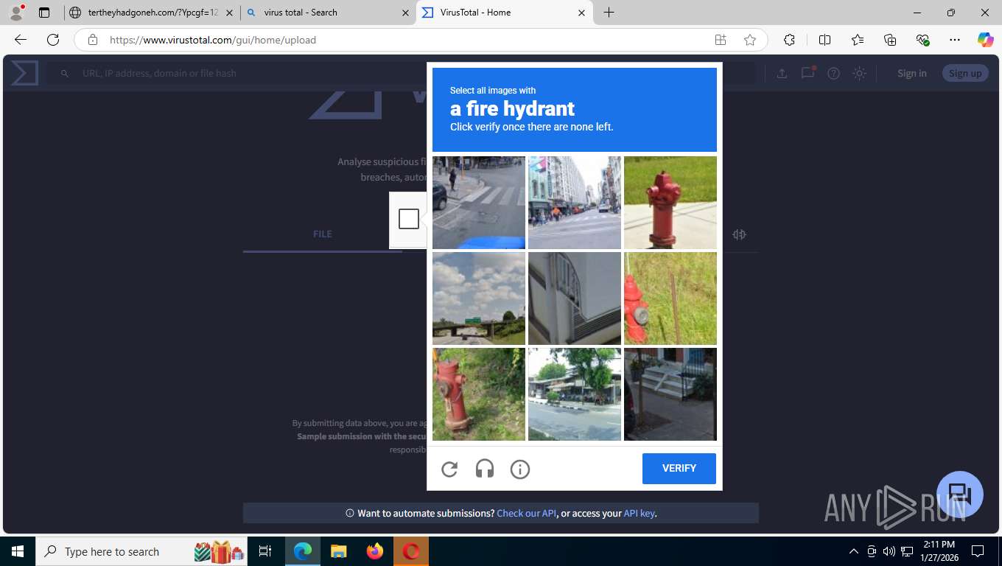Click the Sign up button
Image resolution: width=1002 pixels, height=566 pixels.
click(x=965, y=73)
